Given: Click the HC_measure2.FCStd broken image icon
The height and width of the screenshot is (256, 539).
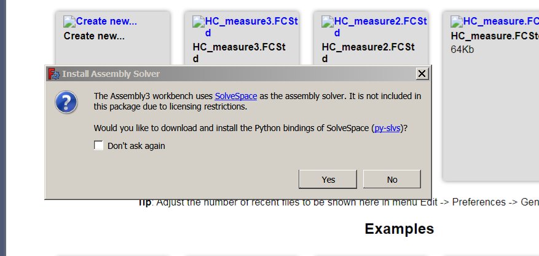Looking at the screenshot, I should coord(327,22).
